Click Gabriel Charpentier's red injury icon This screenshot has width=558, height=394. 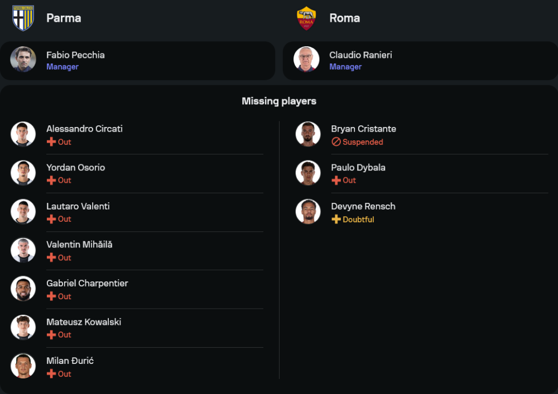pyautogui.click(x=51, y=296)
